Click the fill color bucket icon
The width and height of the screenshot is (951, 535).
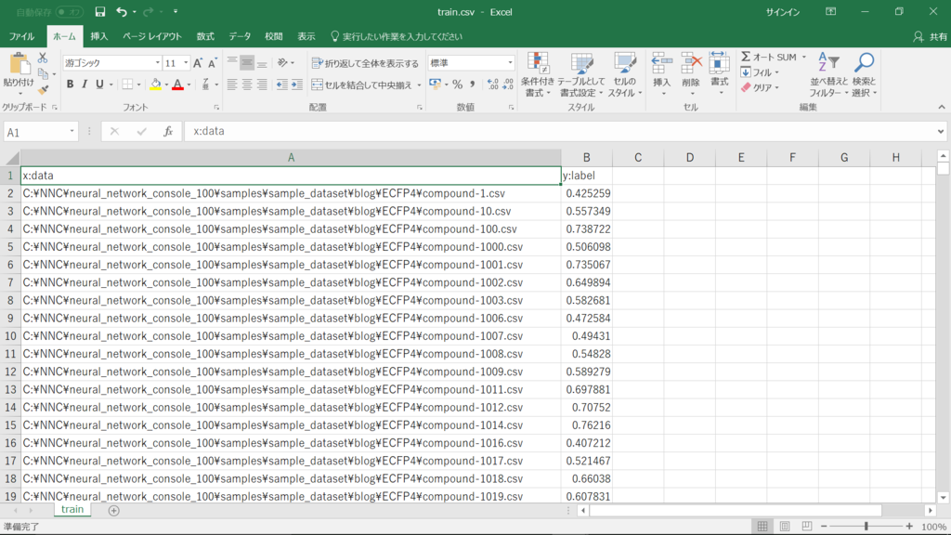[x=156, y=85]
